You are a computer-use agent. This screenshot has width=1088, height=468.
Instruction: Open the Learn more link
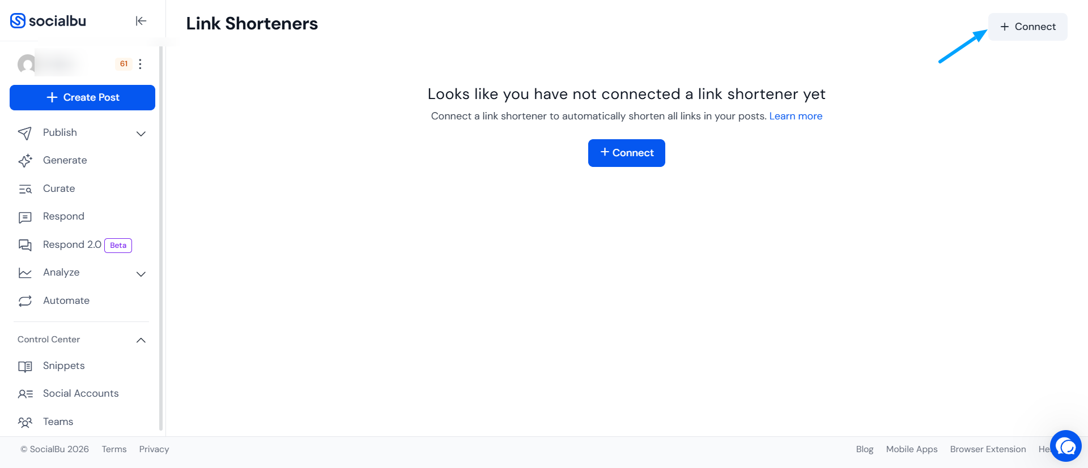[796, 116]
